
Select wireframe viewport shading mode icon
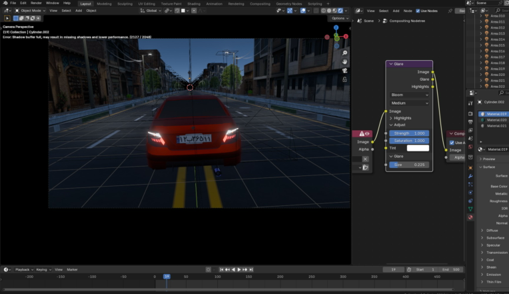(x=324, y=11)
